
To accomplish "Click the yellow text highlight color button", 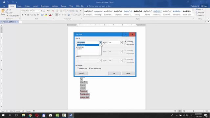I will [x=46, y=15].
